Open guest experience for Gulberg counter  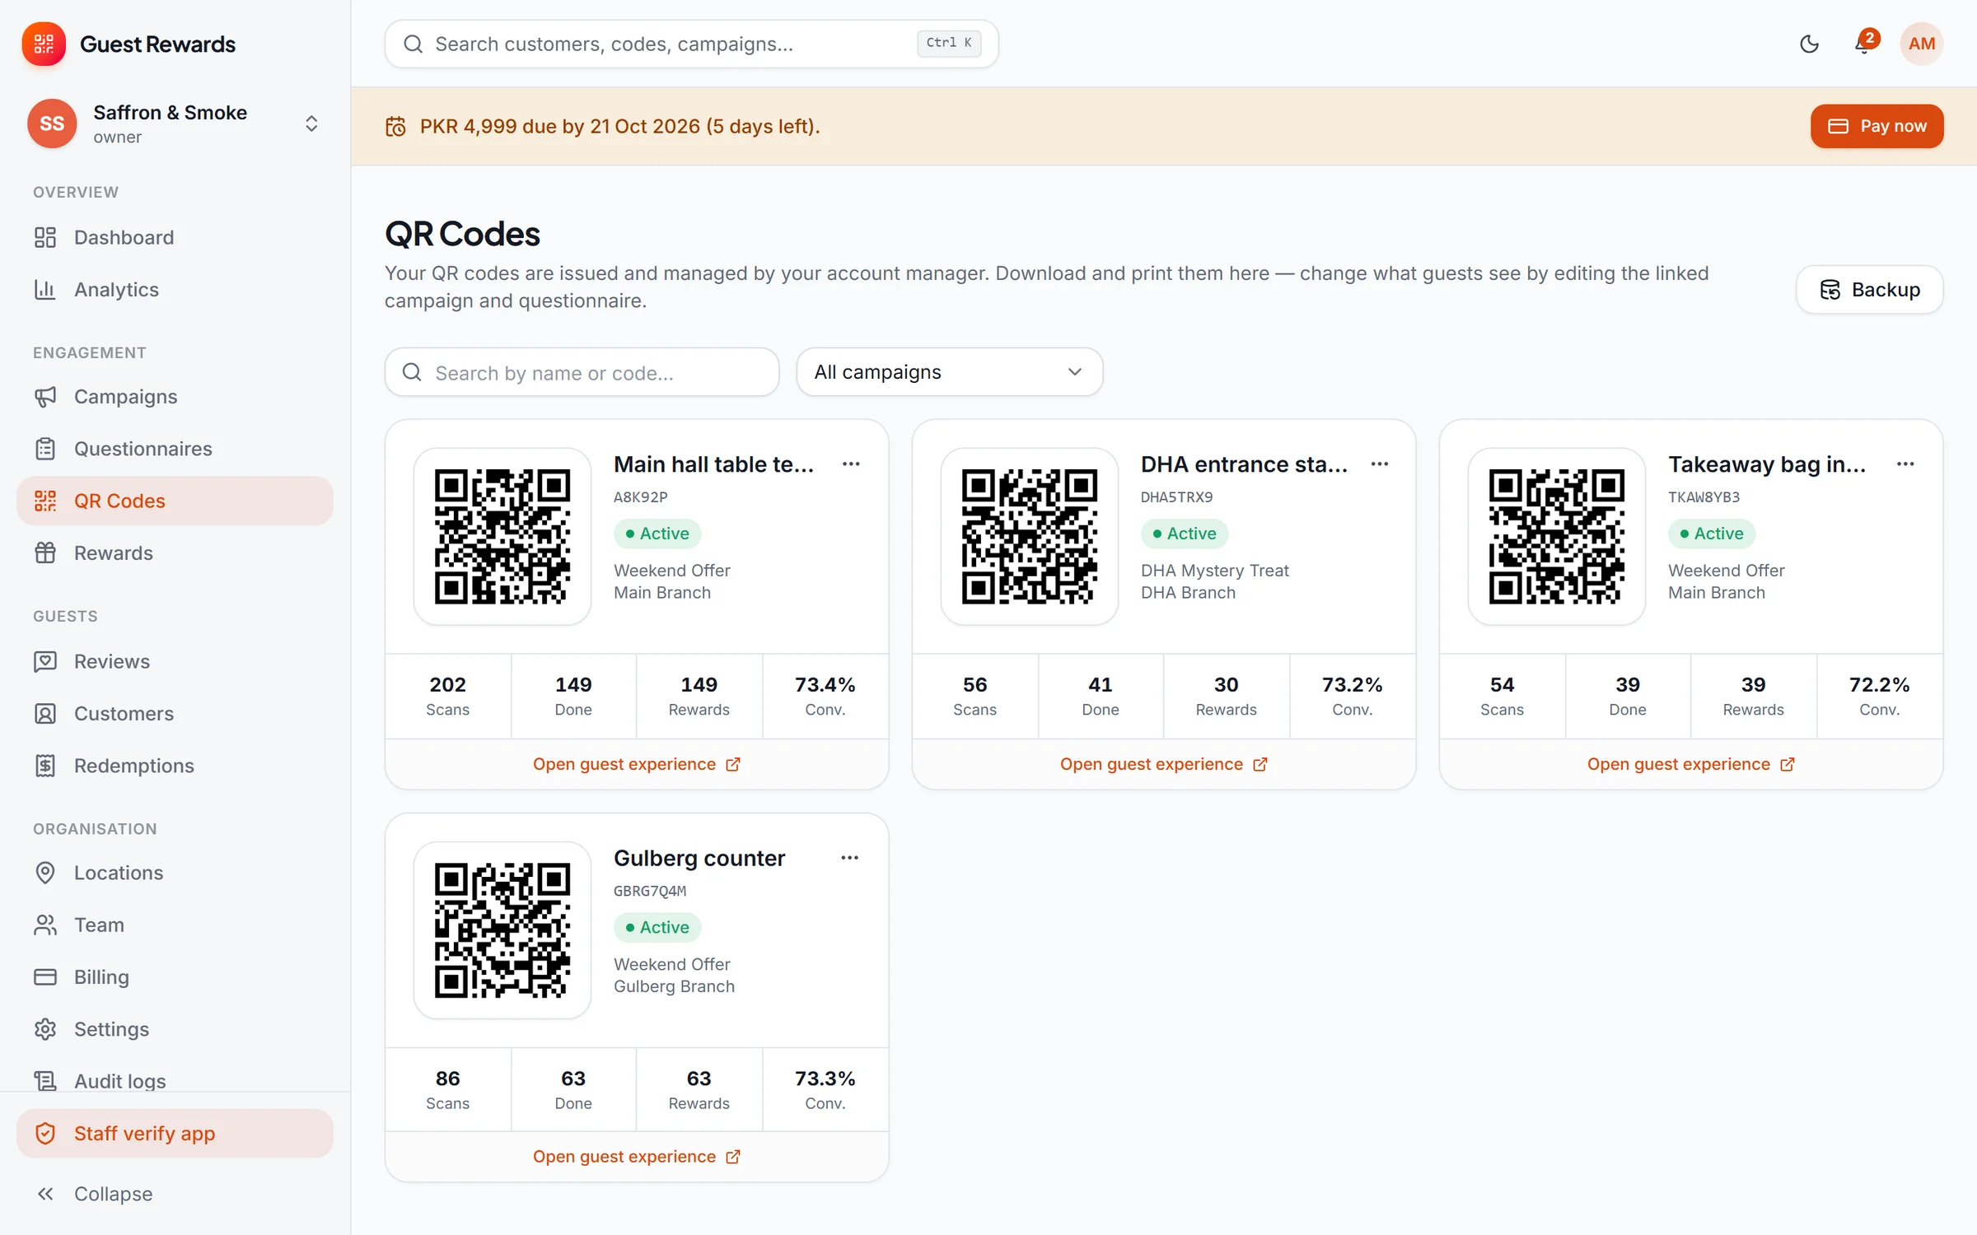pyautogui.click(x=637, y=1157)
